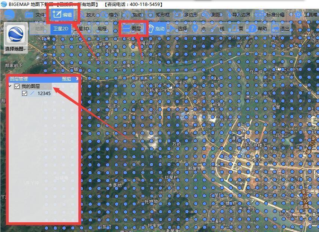Choose the 多边形 polygon tool
This screenshot has height=232, width=319.
186,15
